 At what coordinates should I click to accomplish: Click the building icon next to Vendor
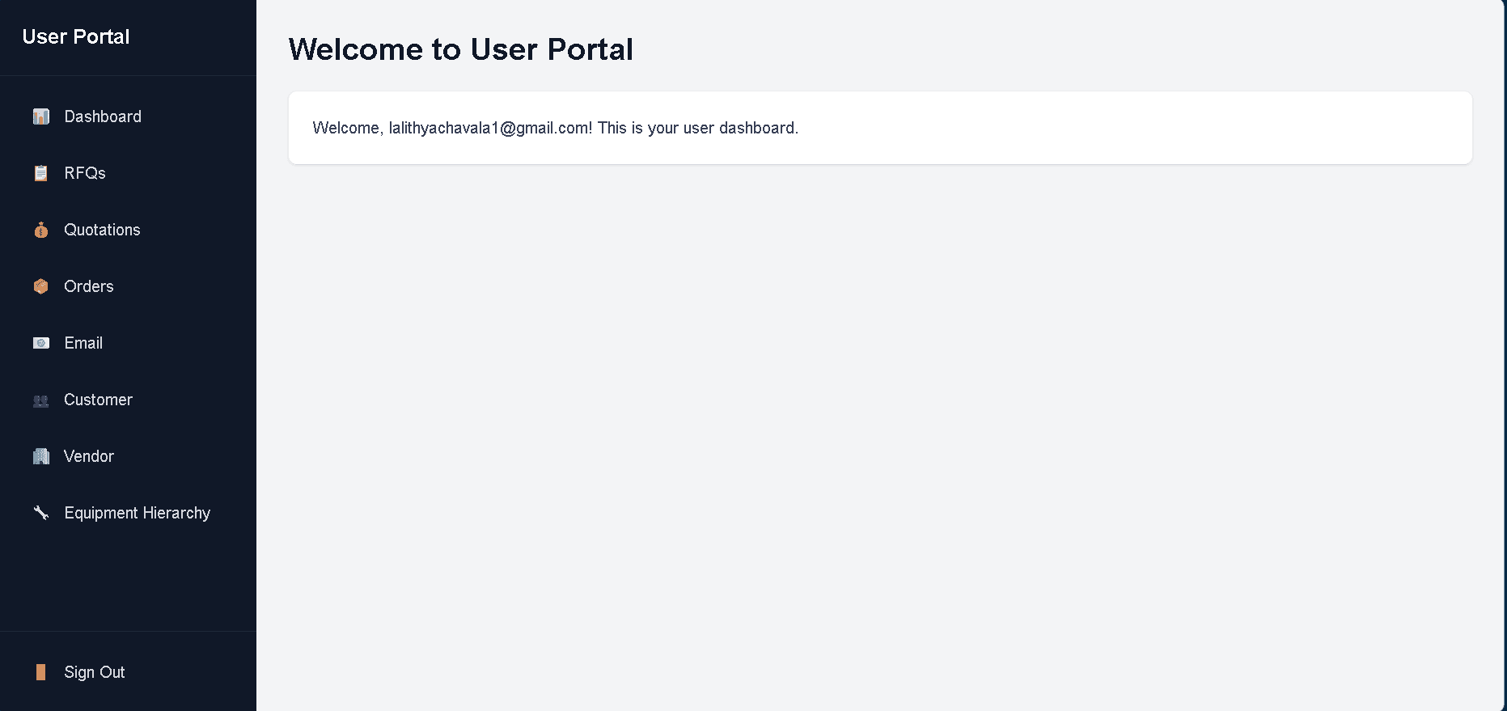click(41, 456)
